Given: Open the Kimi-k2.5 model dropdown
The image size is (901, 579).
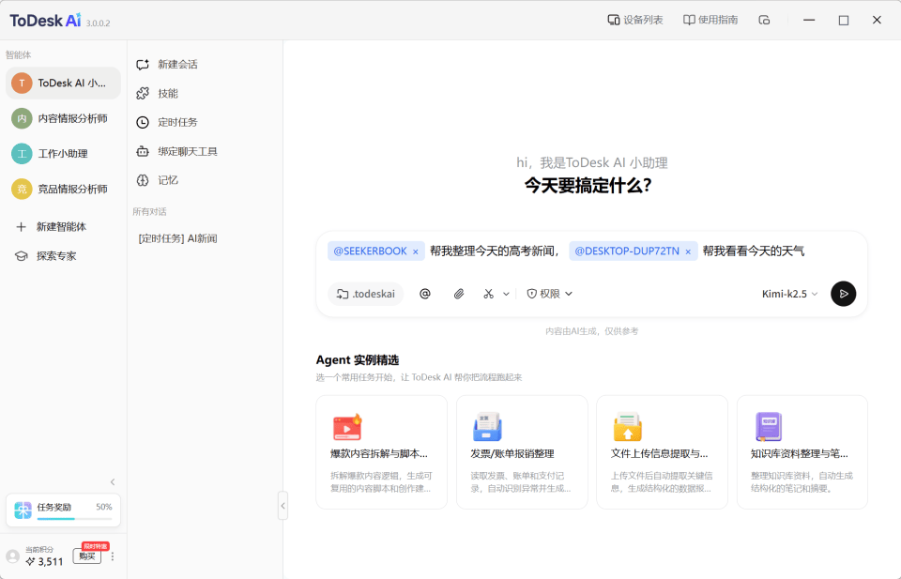Looking at the screenshot, I should click(x=789, y=294).
